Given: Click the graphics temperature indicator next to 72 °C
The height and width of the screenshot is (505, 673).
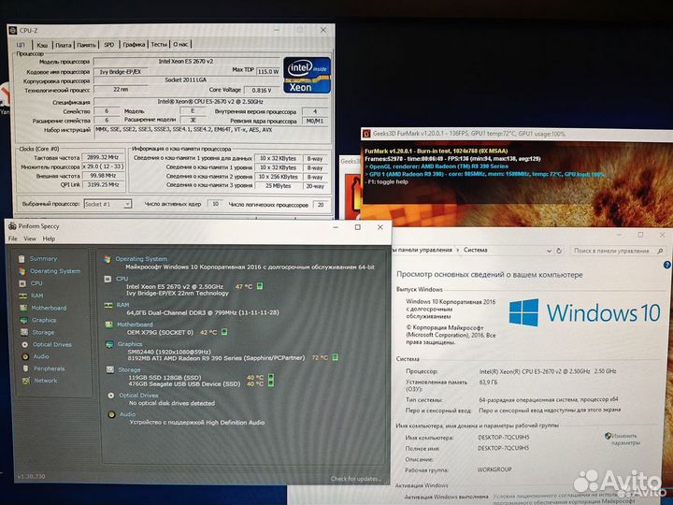Looking at the screenshot, I should 336,357.
